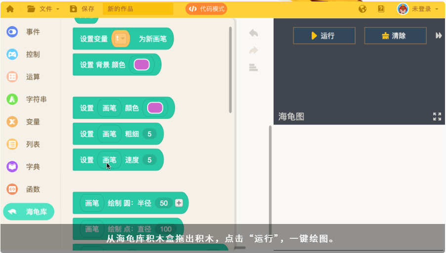Redo the action arrow

(x=253, y=50)
